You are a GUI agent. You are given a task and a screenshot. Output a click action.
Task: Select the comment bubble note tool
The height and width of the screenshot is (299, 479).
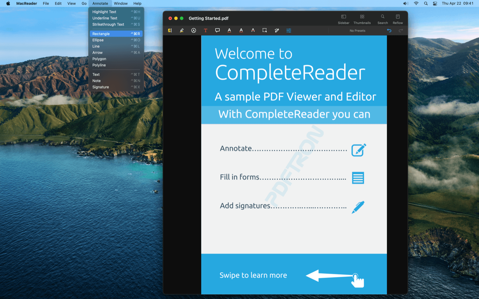click(217, 31)
